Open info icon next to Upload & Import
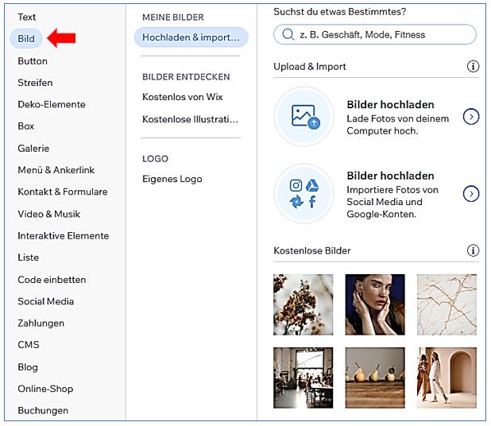The image size is (491, 426). [474, 67]
